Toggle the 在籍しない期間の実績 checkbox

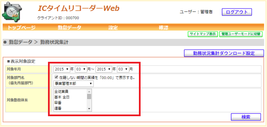pyautogui.click(x=56, y=77)
